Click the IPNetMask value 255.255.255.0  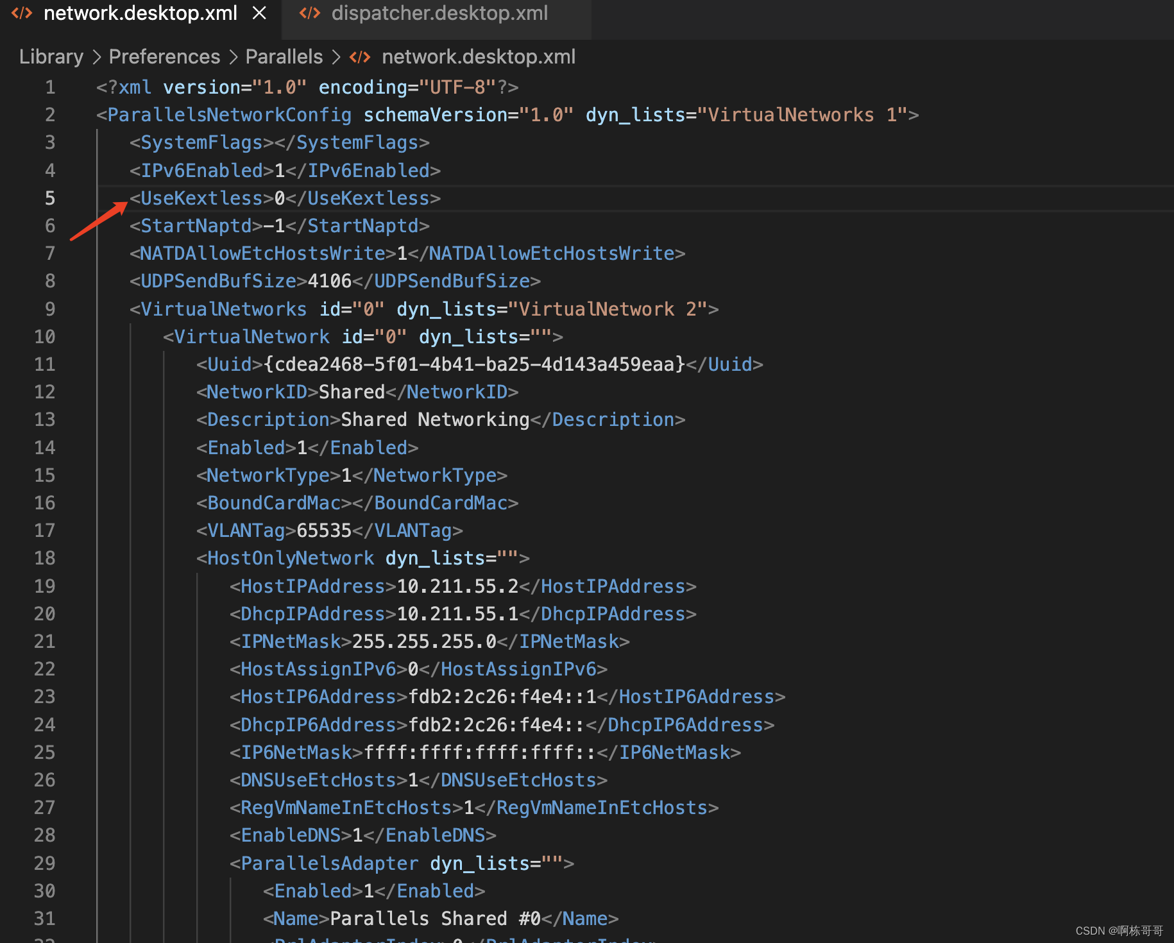tap(424, 641)
